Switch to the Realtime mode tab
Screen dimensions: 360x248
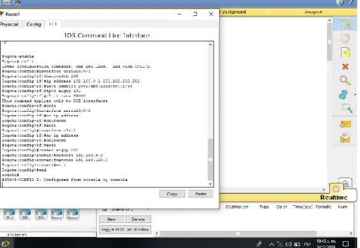(334, 198)
